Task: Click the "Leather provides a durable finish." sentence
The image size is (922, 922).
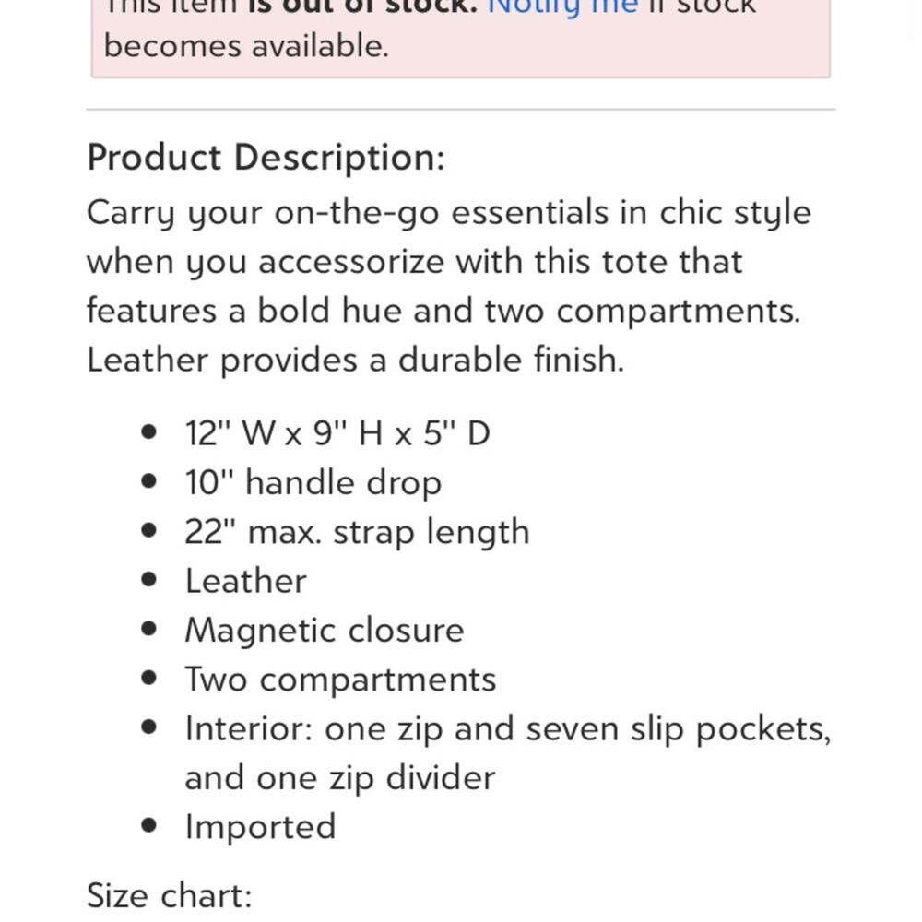Action: tap(355, 360)
